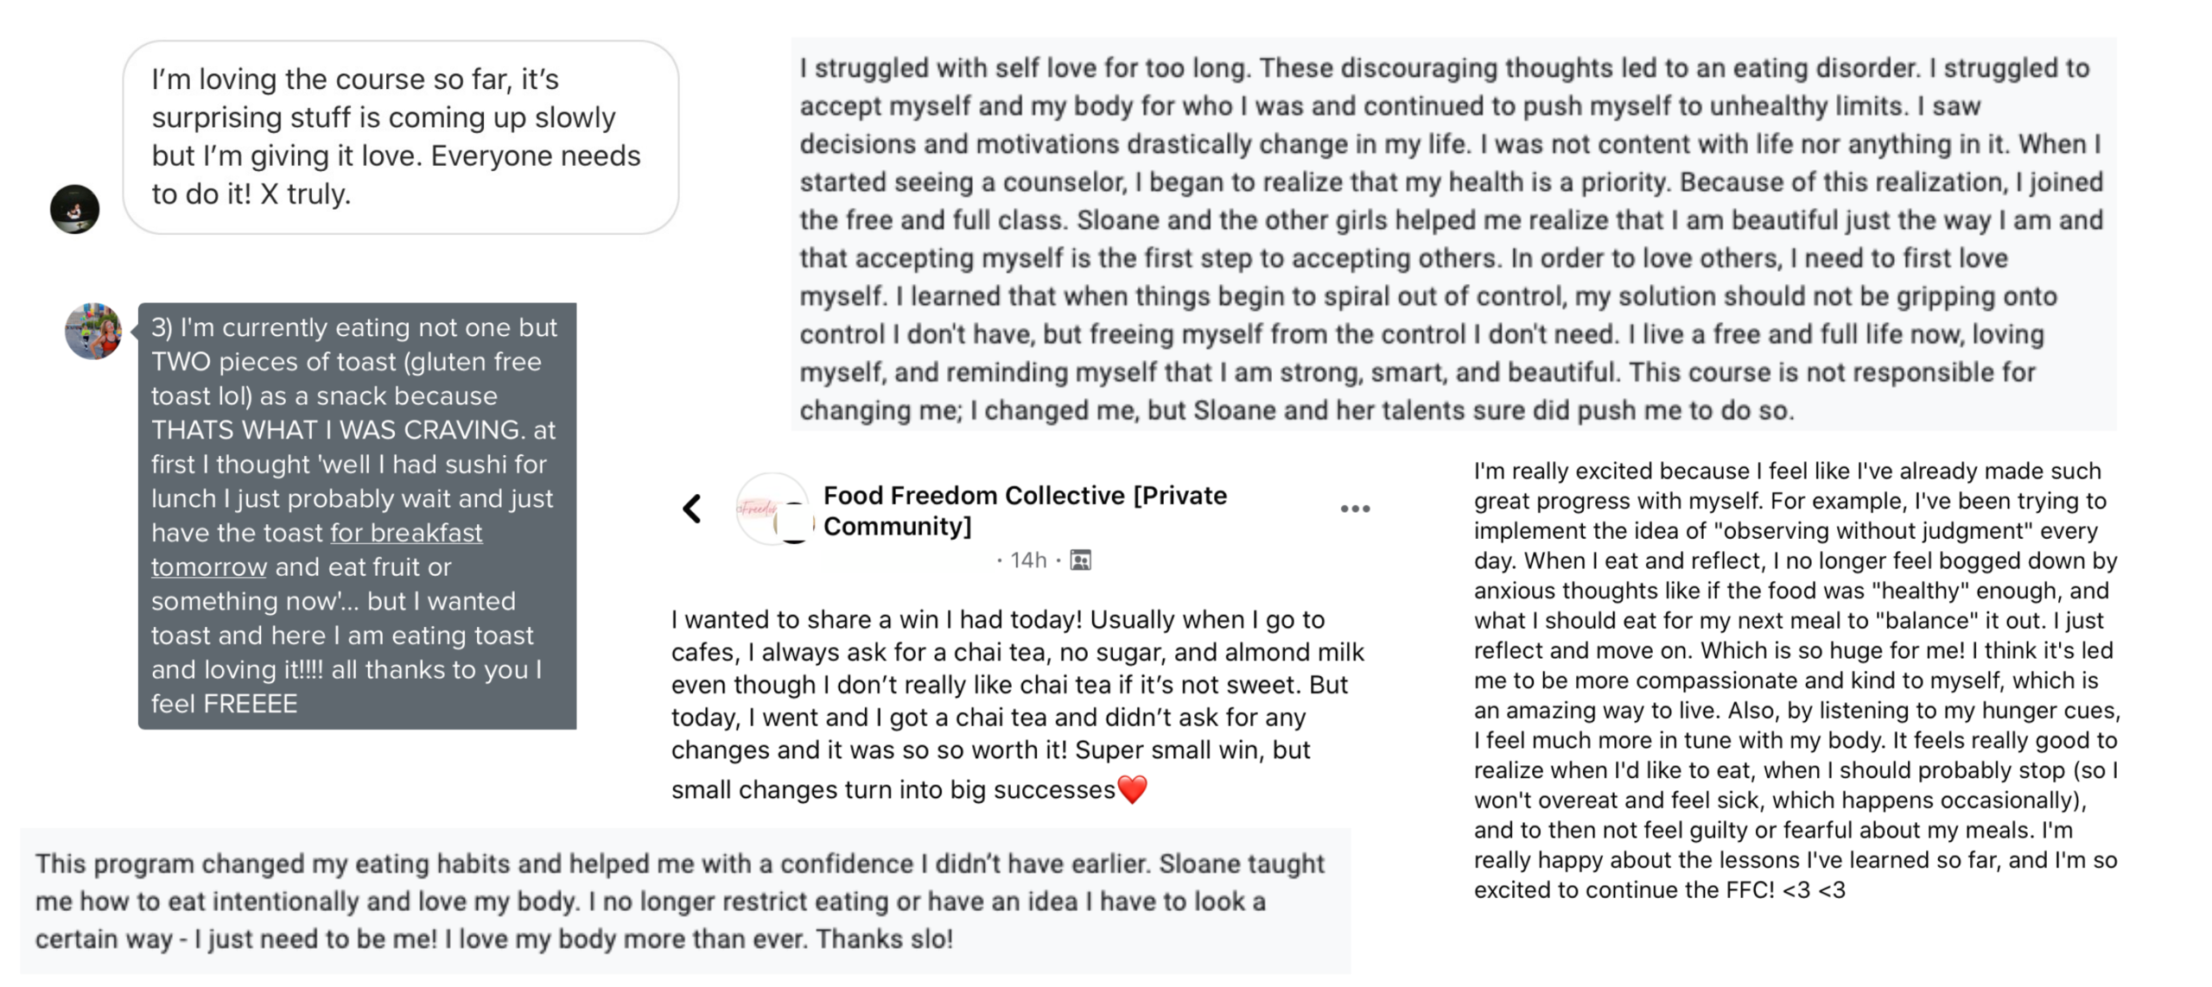The width and height of the screenshot is (2212, 987).
Task: Click the red heart emoji
Action: point(1132,788)
